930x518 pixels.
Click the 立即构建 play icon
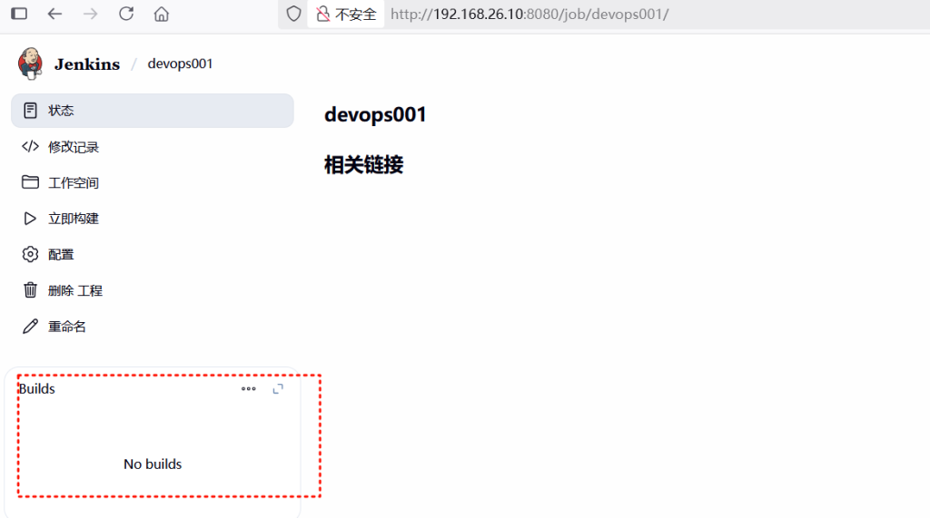pyautogui.click(x=31, y=219)
